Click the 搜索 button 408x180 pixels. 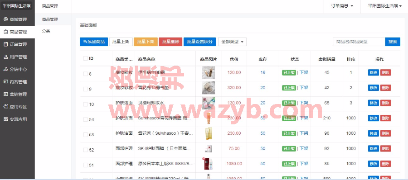(393, 42)
